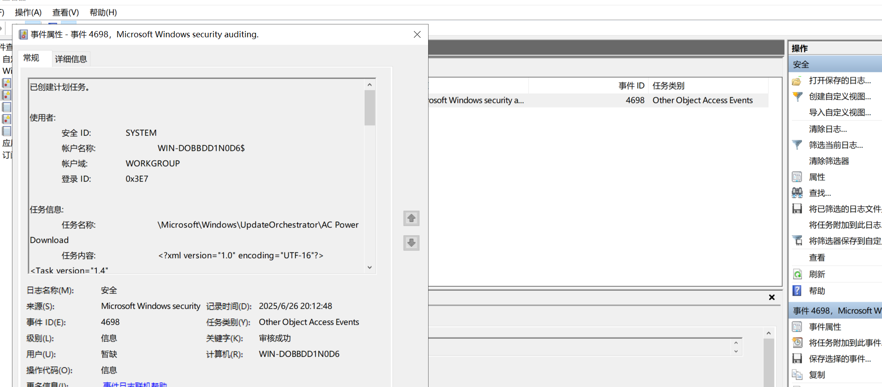Click the filter current log funnel icon
The image size is (882, 387).
tap(797, 145)
